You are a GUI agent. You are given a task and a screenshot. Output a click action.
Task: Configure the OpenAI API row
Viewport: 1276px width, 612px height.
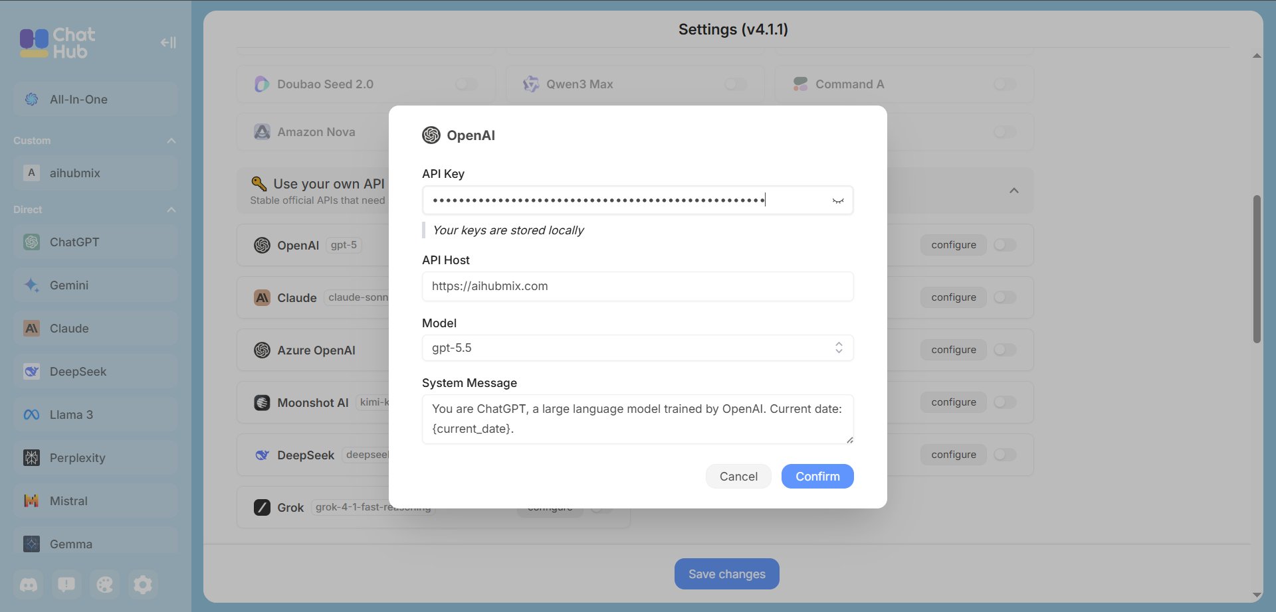click(x=954, y=245)
